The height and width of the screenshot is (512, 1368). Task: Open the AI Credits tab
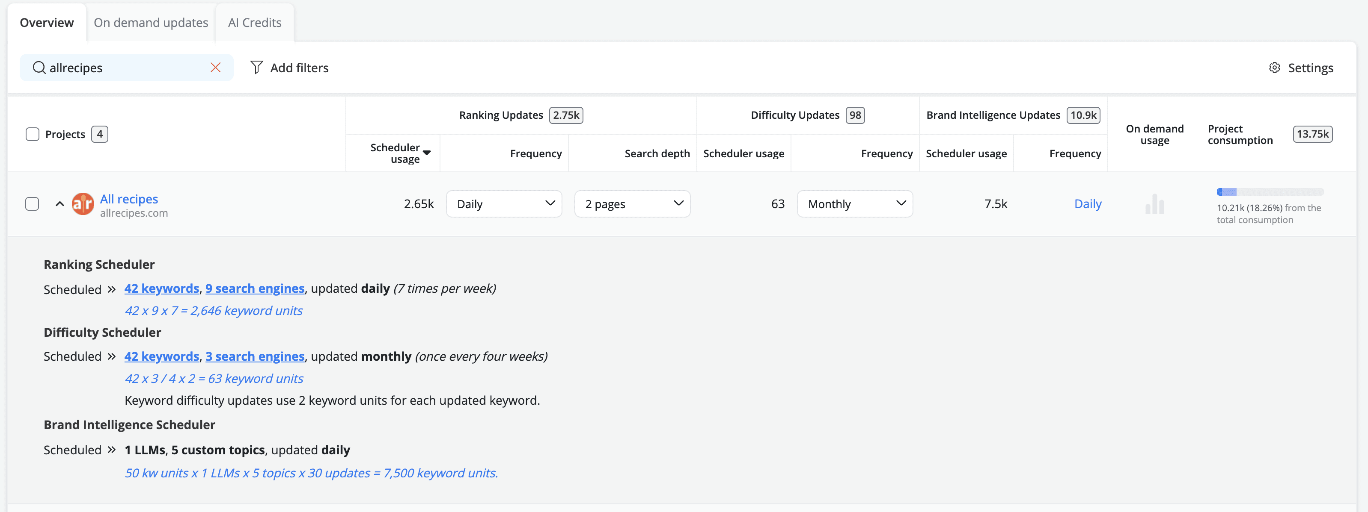pyautogui.click(x=255, y=23)
